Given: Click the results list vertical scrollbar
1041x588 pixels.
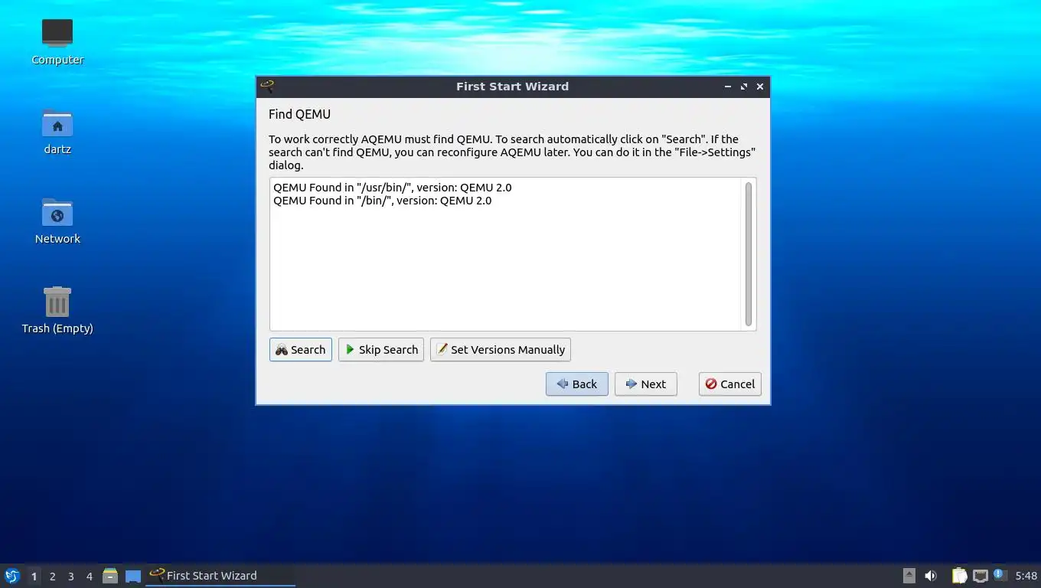Looking at the screenshot, I should click(x=749, y=254).
